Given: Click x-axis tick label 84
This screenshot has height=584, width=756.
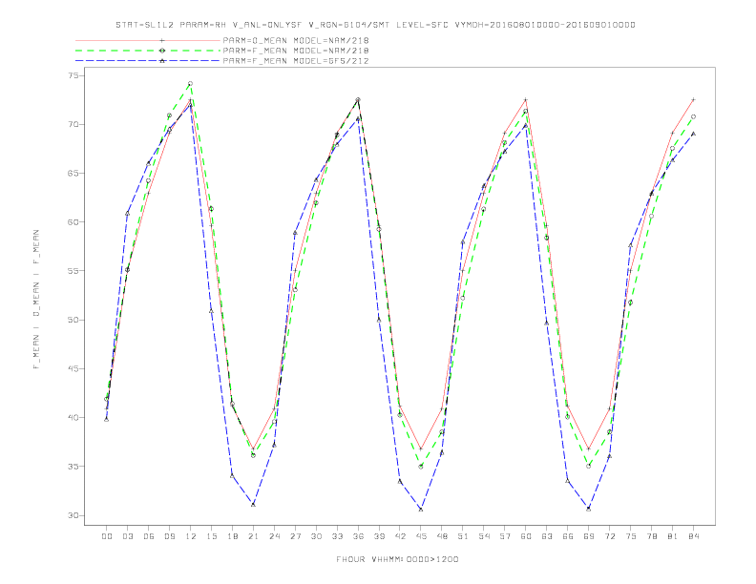Looking at the screenshot, I should pos(694,536).
